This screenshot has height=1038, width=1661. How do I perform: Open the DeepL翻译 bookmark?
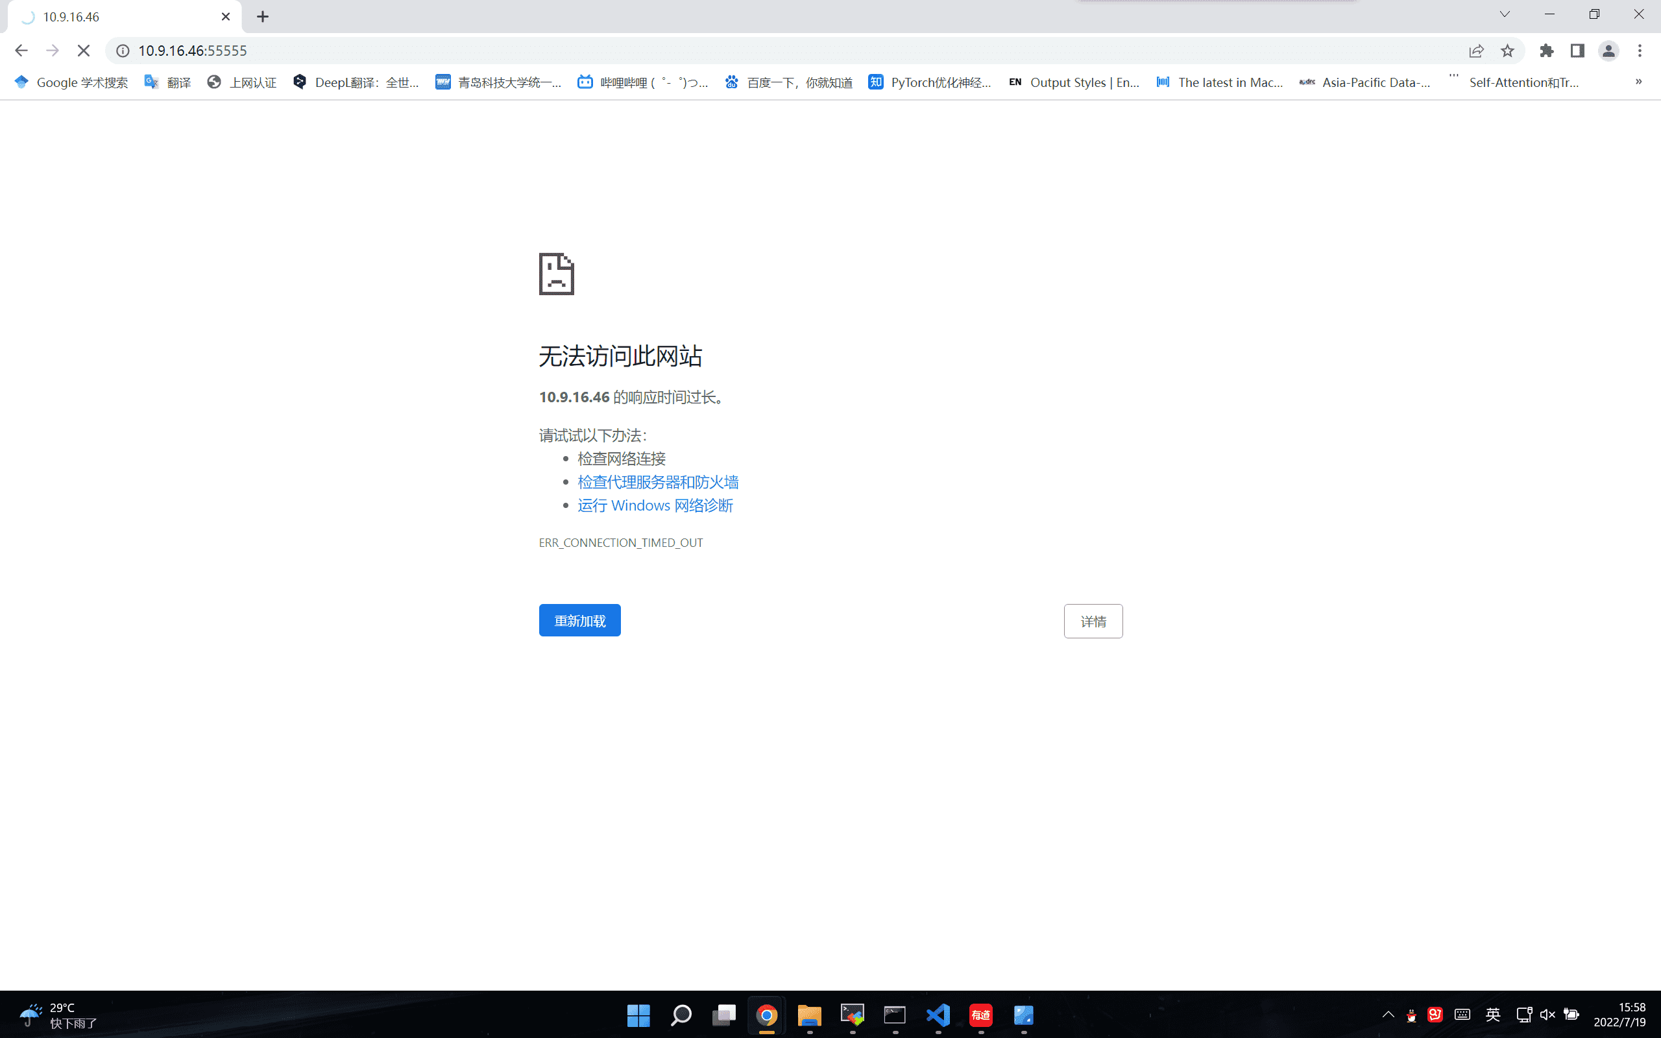[356, 82]
